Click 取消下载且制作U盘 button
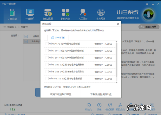The width and height of the screenshot is (161, 115). tap(61, 94)
